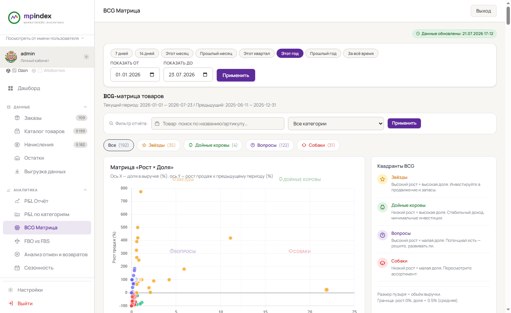Click the Анализ отмен и возвратов icon
The width and height of the screenshot is (511, 313).
click(17, 254)
